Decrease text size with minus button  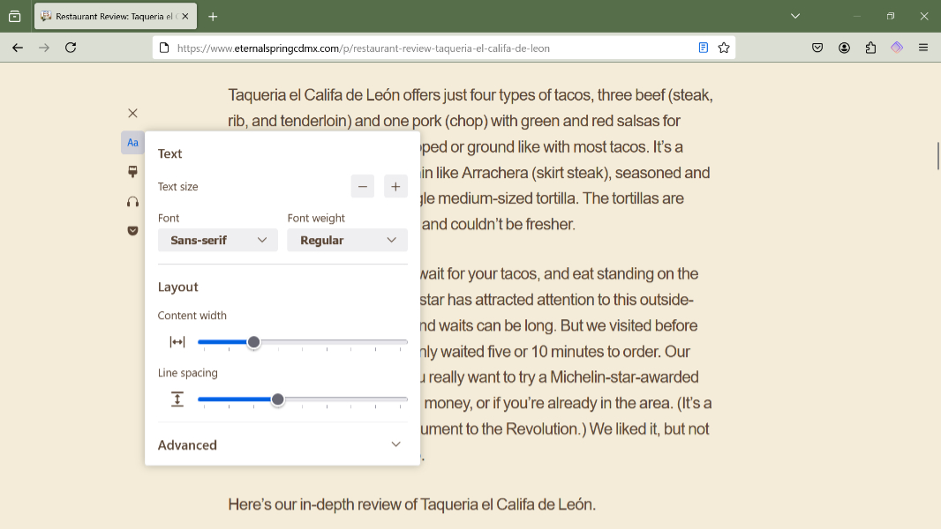363,186
